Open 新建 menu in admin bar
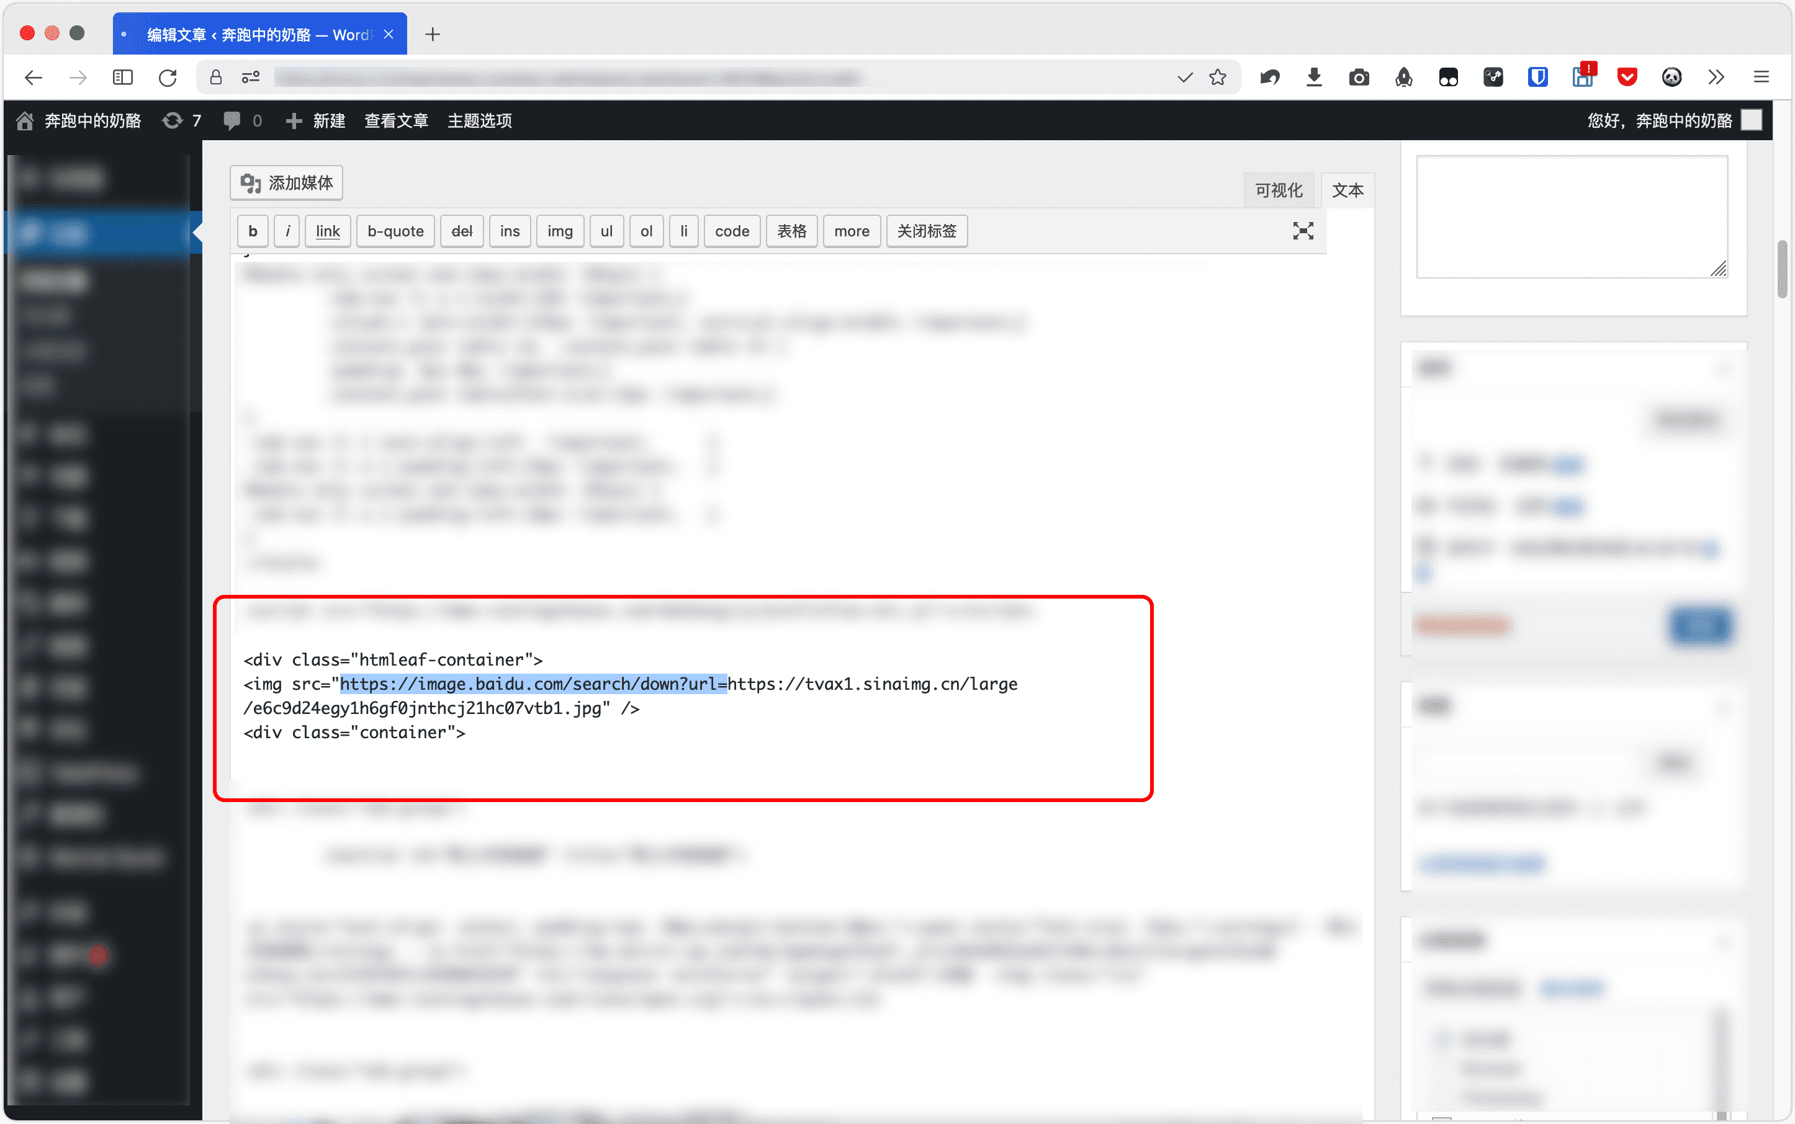Viewport: 1795px width, 1124px height. (x=316, y=120)
